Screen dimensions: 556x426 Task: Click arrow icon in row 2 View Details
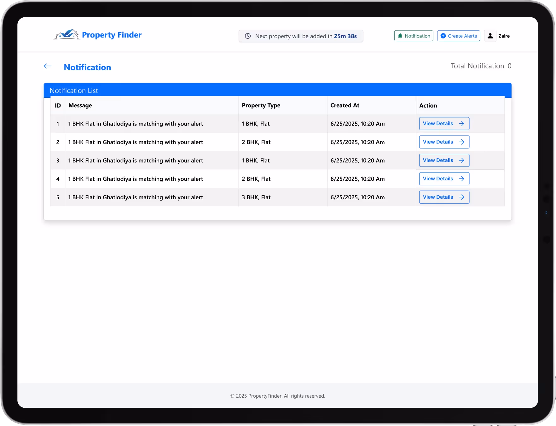coord(461,142)
